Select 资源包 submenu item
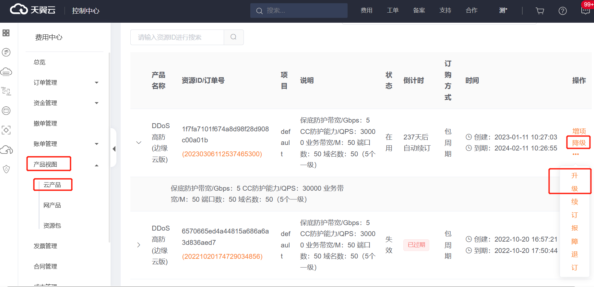The image size is (594, 287). coord(52,225)
